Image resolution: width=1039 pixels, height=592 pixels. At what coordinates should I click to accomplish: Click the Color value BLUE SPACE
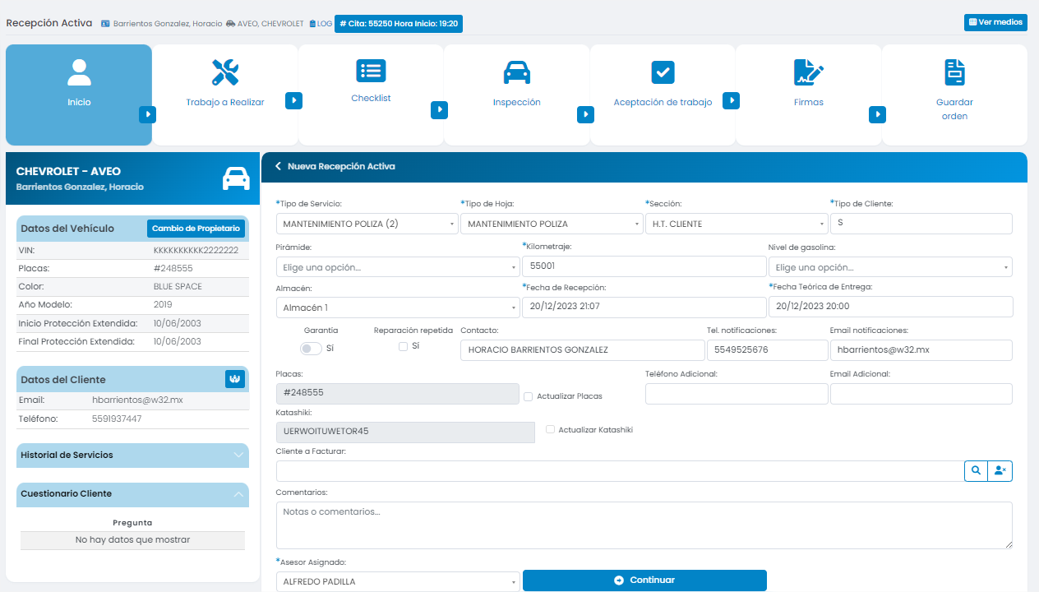pyautogui.click(x=178, y=287)
